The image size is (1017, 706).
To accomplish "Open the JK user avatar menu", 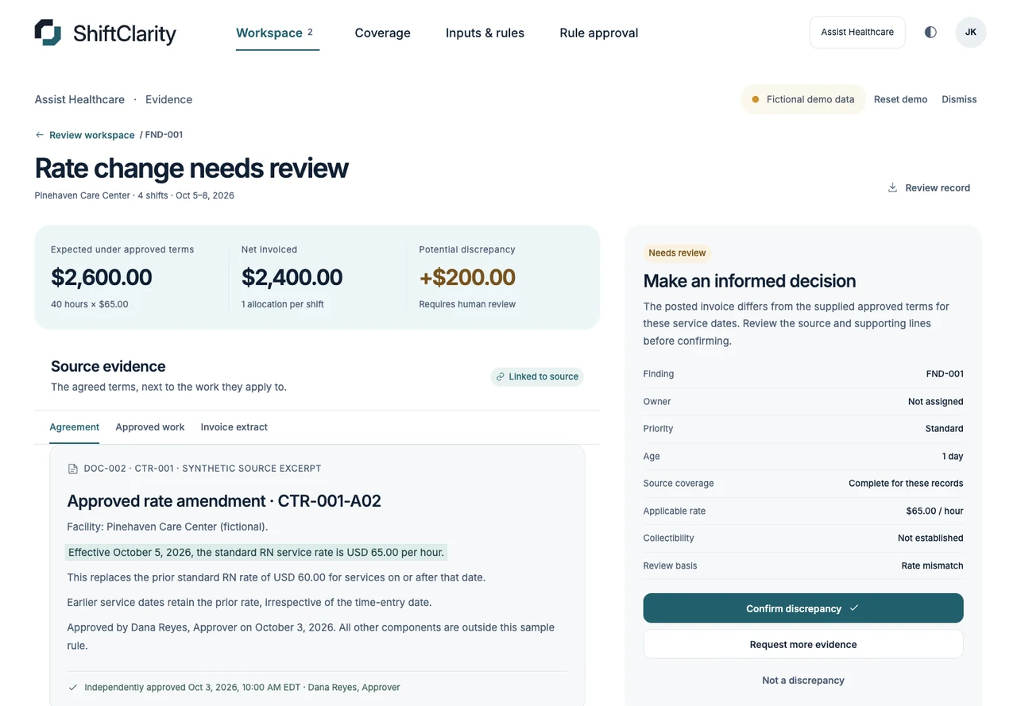I will pyautogui.click(x=971, y=33).
